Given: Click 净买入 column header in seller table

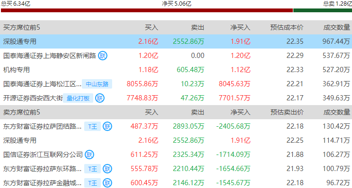Looking at the screenshot, I should pyautogui.click(x=240, y=112).
